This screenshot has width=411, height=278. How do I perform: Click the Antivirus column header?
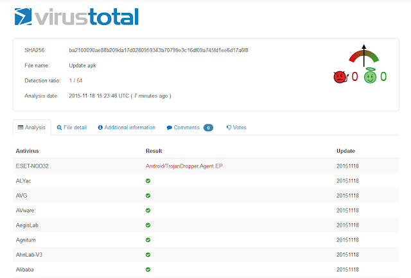click(x=27, y=151)
